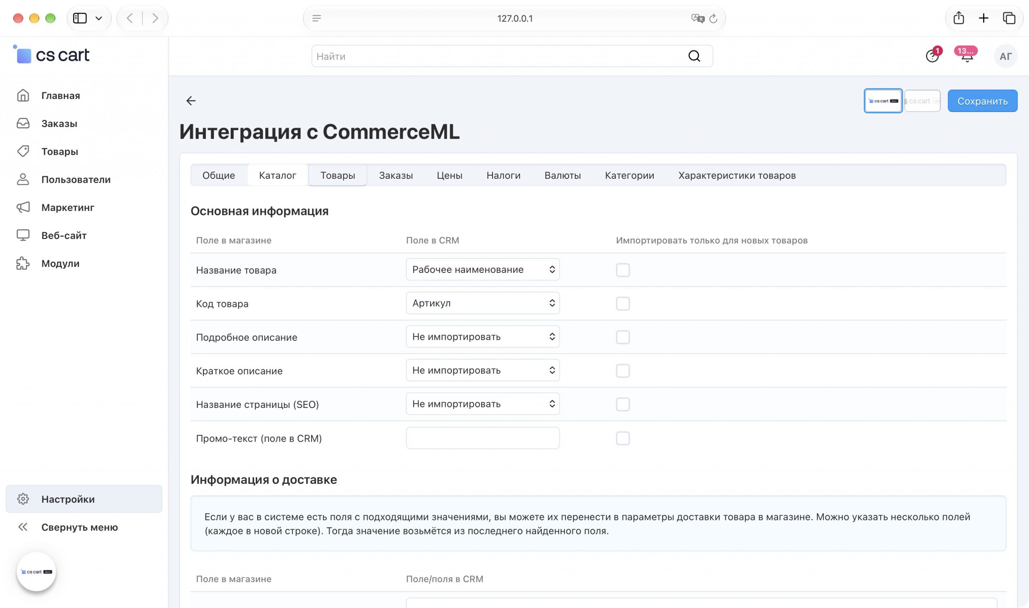Image resolution: width=1029 pixels, height=608 pixels.
Task: Click the Safari reload page icon
Action: coord(713,18)
